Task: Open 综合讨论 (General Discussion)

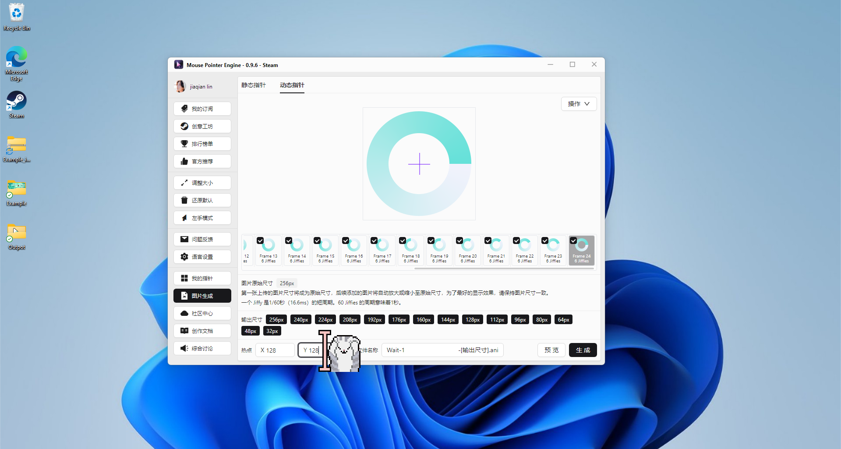Action: (x=202, y=348)
